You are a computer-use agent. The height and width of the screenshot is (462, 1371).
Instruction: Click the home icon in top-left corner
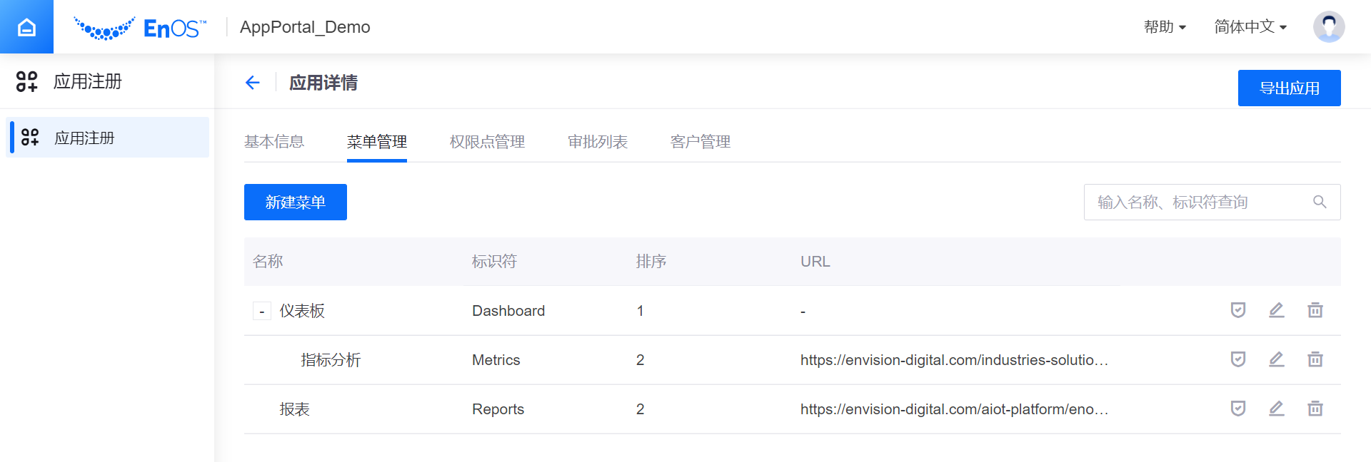click(x=26, y=27)
